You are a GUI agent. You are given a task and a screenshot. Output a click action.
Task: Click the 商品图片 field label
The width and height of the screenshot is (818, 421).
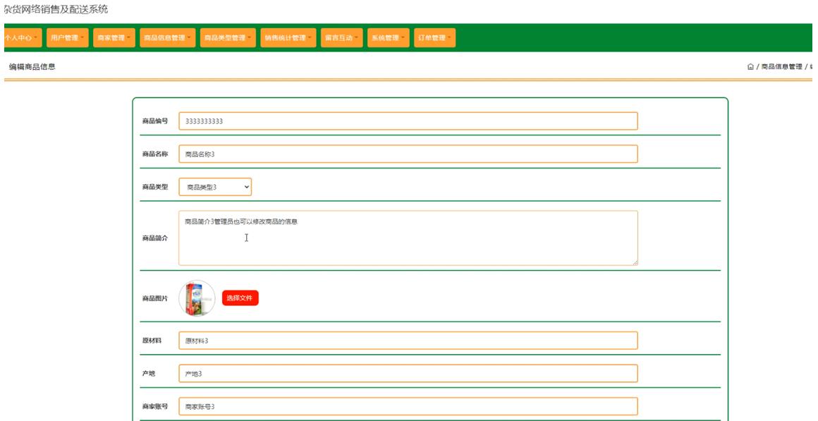tap(155, 298)
